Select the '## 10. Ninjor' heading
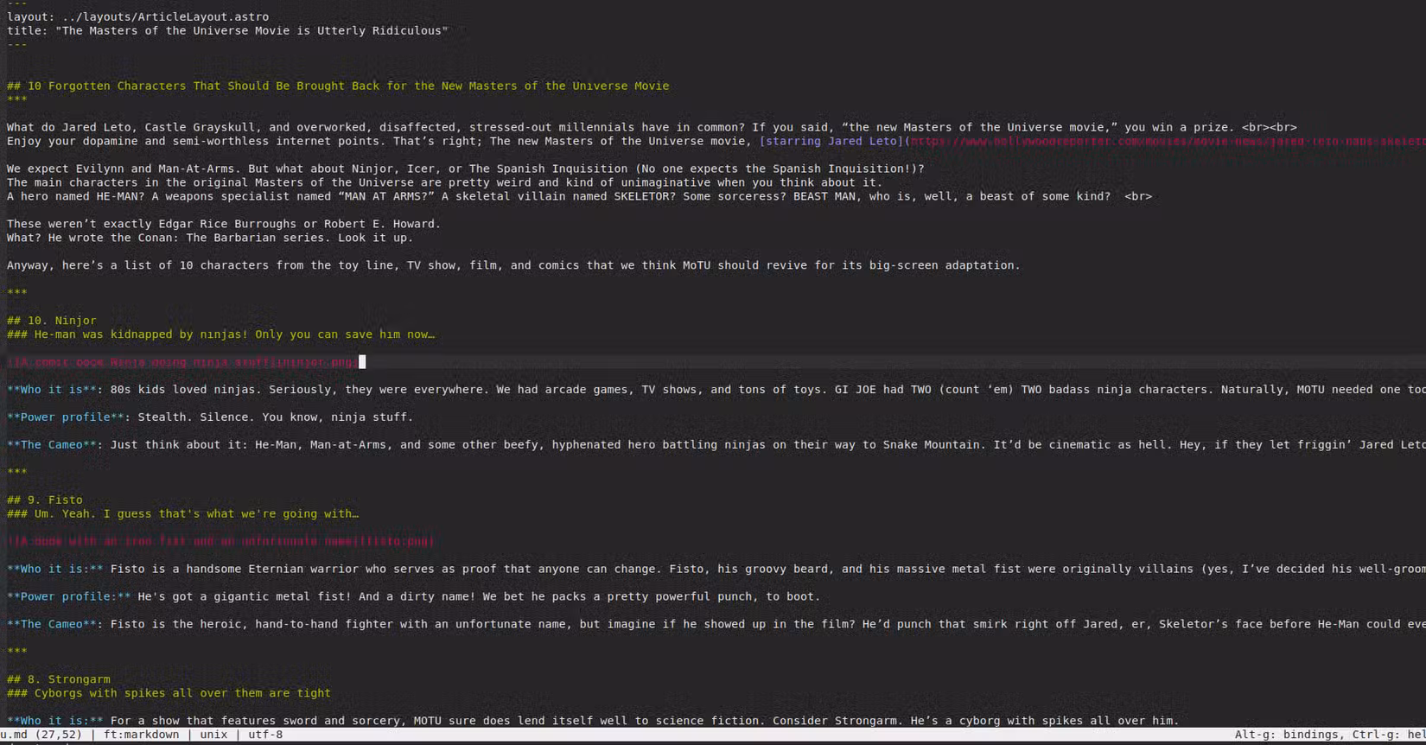 tap(52, 321)
